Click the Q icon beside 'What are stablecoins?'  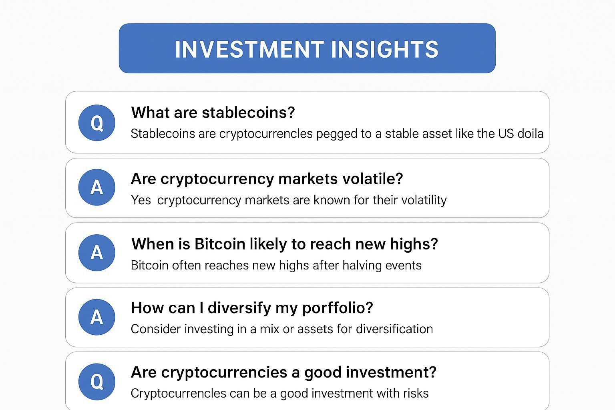[x=96, y=123]
